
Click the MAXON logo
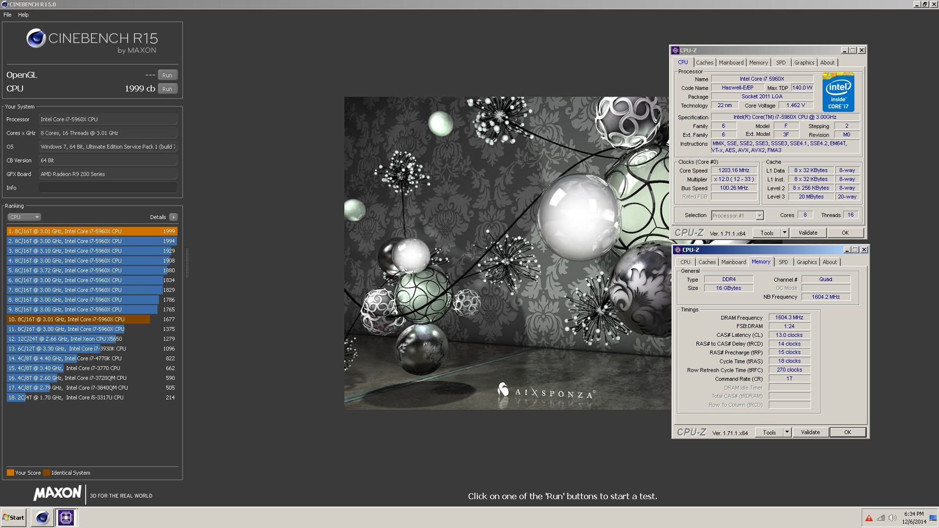point(58,493)
